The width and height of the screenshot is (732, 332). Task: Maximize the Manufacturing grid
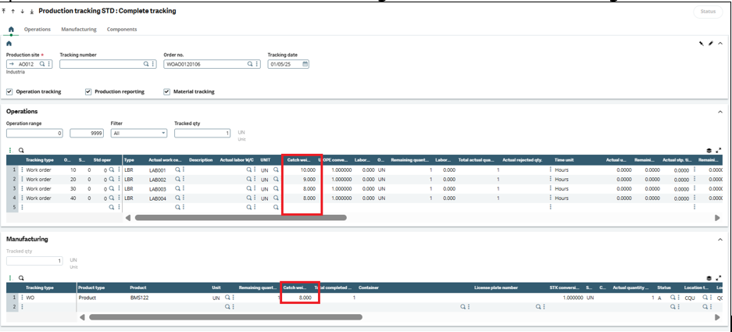pos(719,278)
